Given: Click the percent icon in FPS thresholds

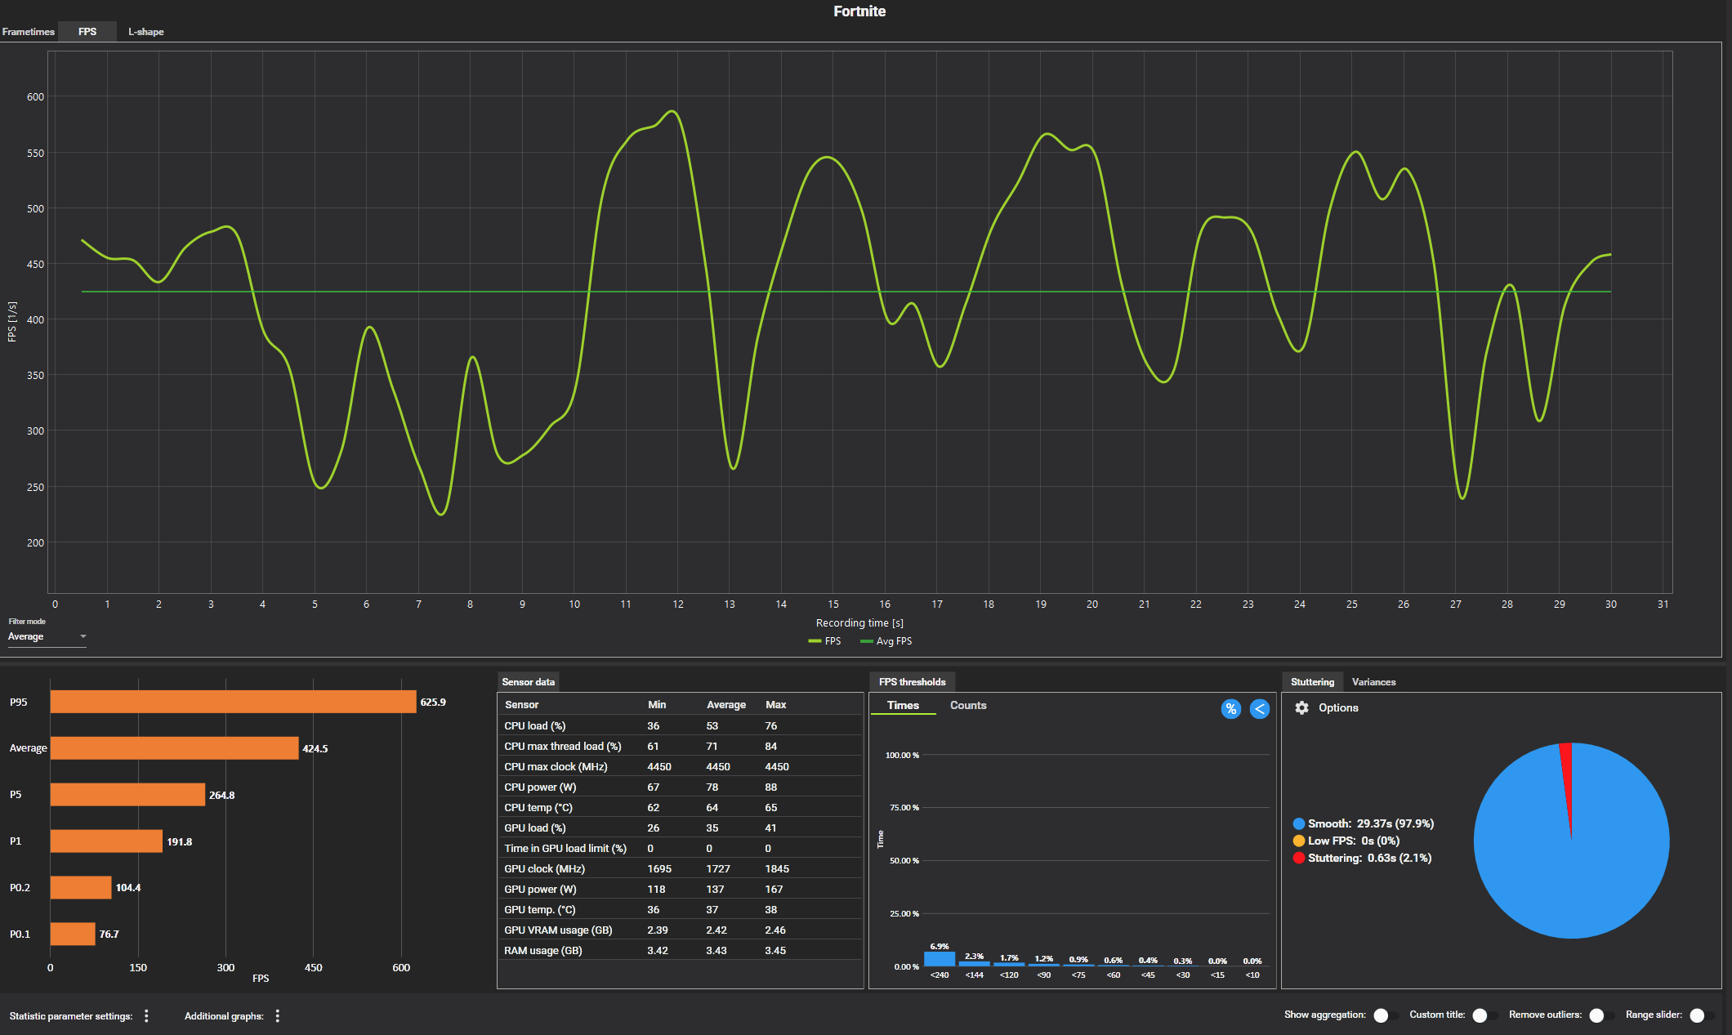Looking at the screenshot, I should pyautogui.click(x=1230, y=709).
